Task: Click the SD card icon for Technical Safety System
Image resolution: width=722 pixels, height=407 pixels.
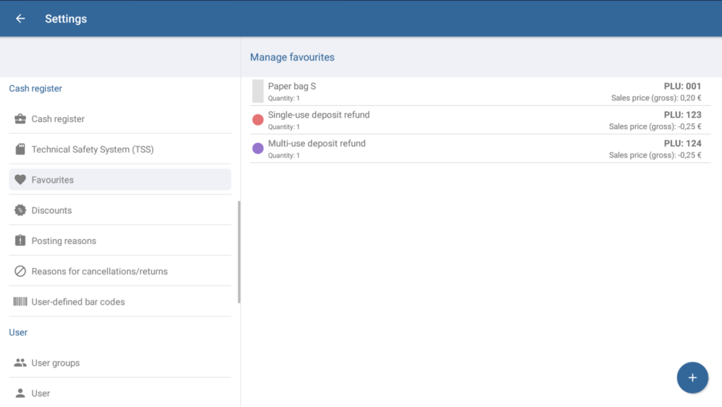Action: pyautogui.click(x=20, y=150)
